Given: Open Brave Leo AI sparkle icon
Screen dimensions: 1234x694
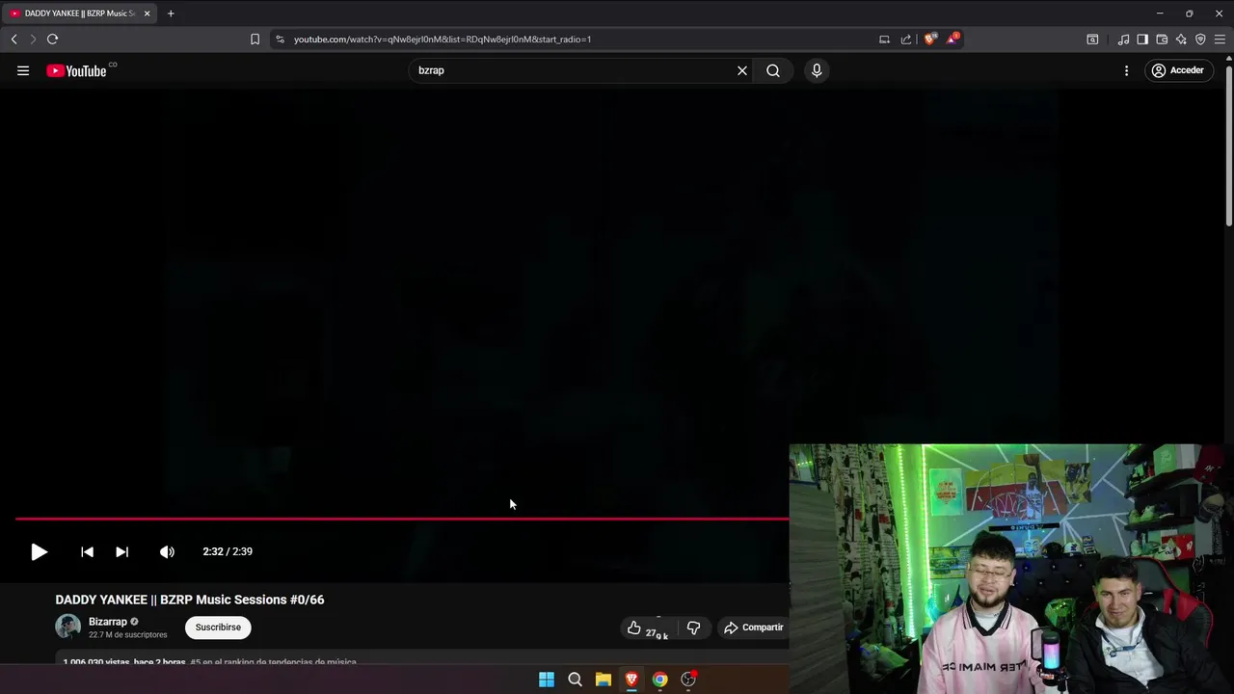Looking at the screenshot, I should (x=1181, y=40).
